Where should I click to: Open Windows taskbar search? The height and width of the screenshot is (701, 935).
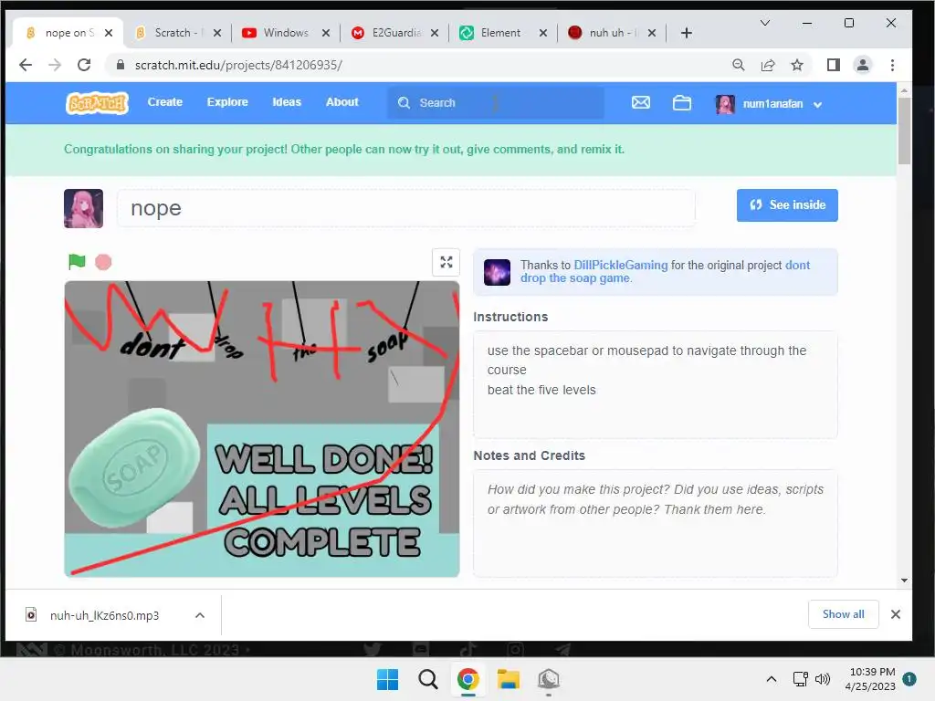(427, 679)
